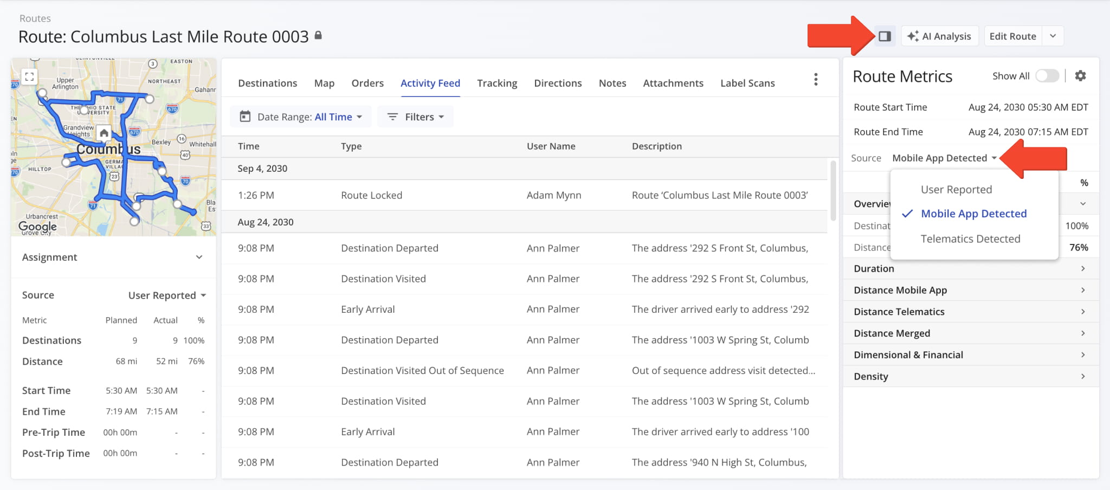This screenshot has width=1110, height=490.
Task: Open the Edit Route dropdown arrow
Action: pyautogui.click(x=1053, y=36)
